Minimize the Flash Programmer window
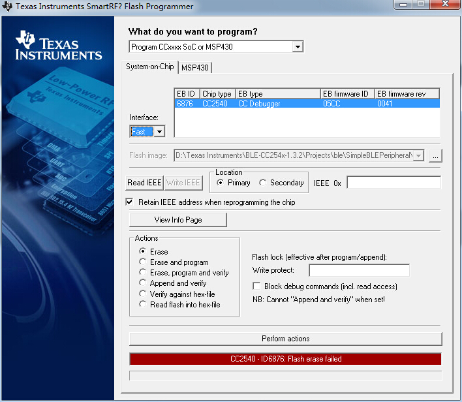 (x=403, y=5)
